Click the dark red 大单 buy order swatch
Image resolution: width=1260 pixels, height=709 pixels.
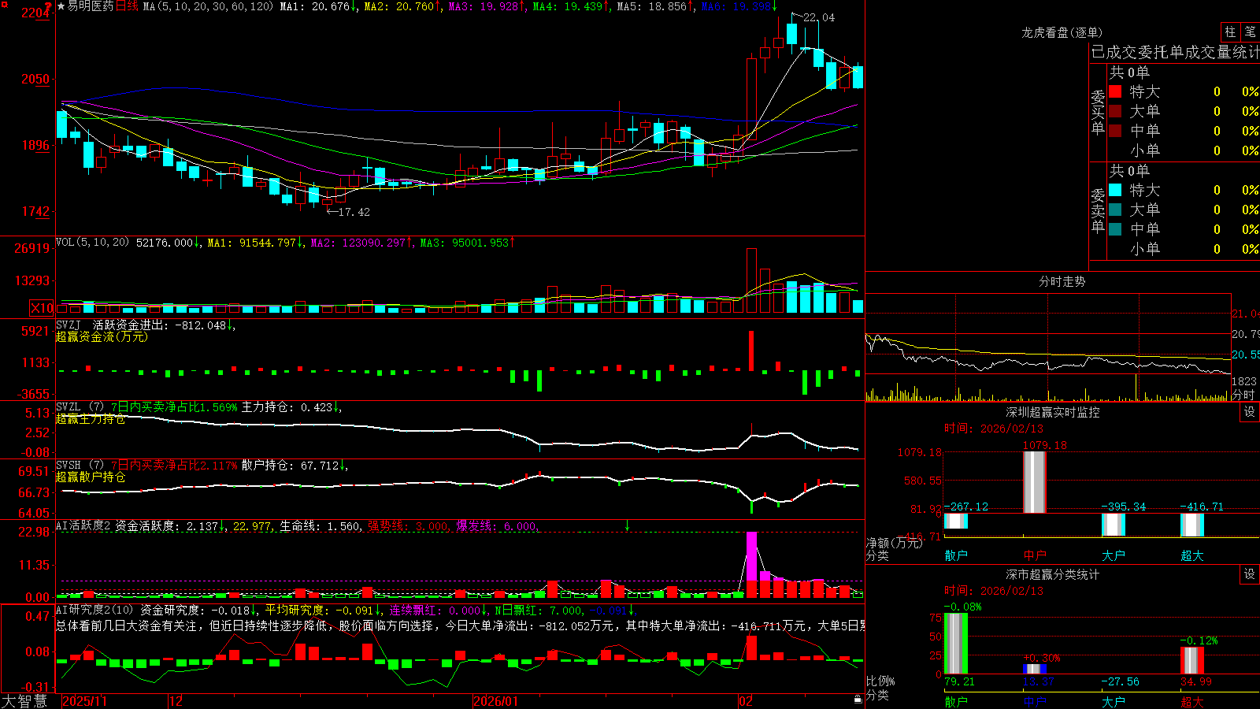point(1115,111)
